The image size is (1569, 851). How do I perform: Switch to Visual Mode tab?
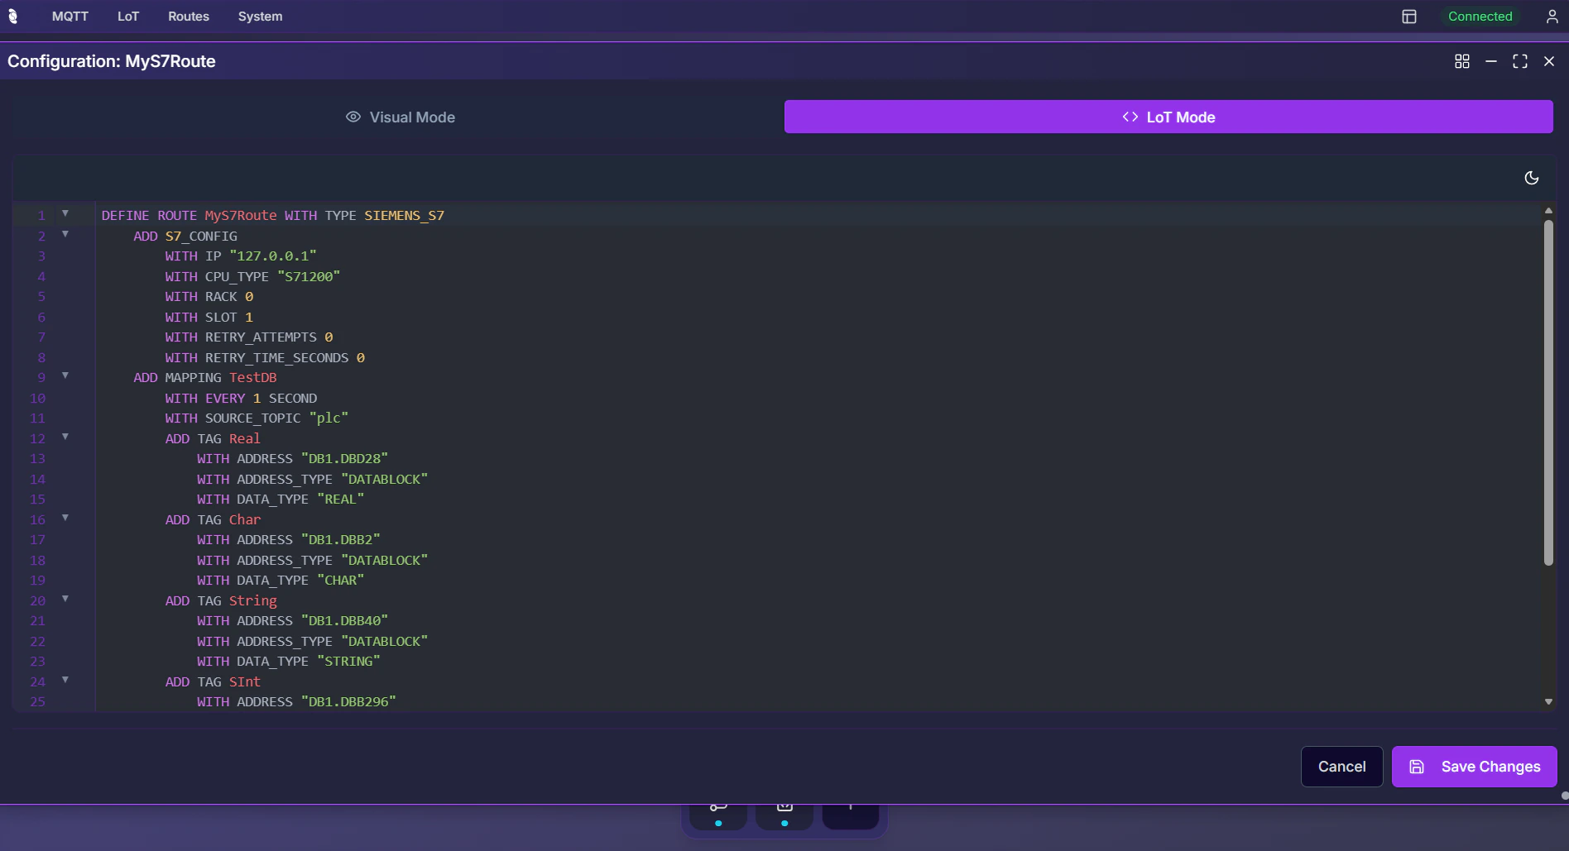click(x=400, y=117)
